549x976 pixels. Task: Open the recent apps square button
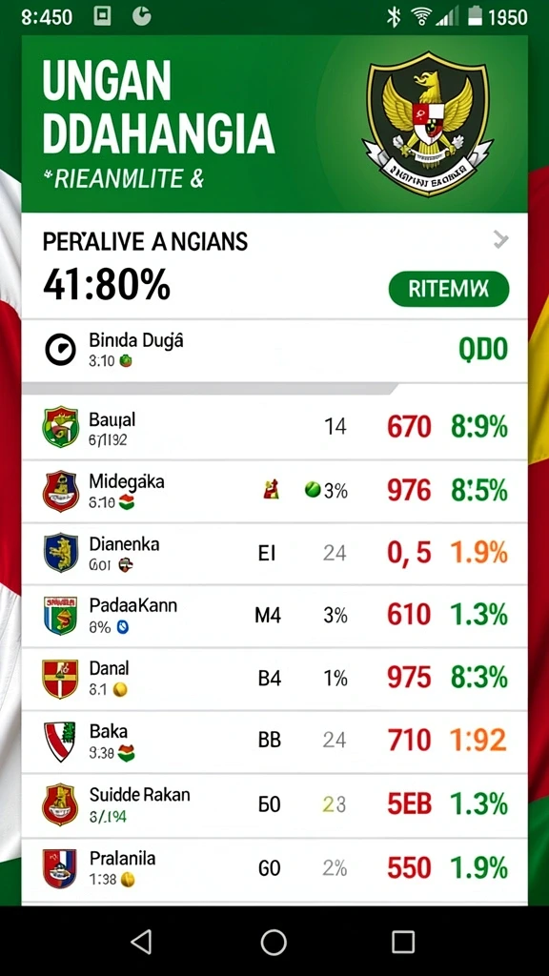pyautogui.click(x=403, y=943)
